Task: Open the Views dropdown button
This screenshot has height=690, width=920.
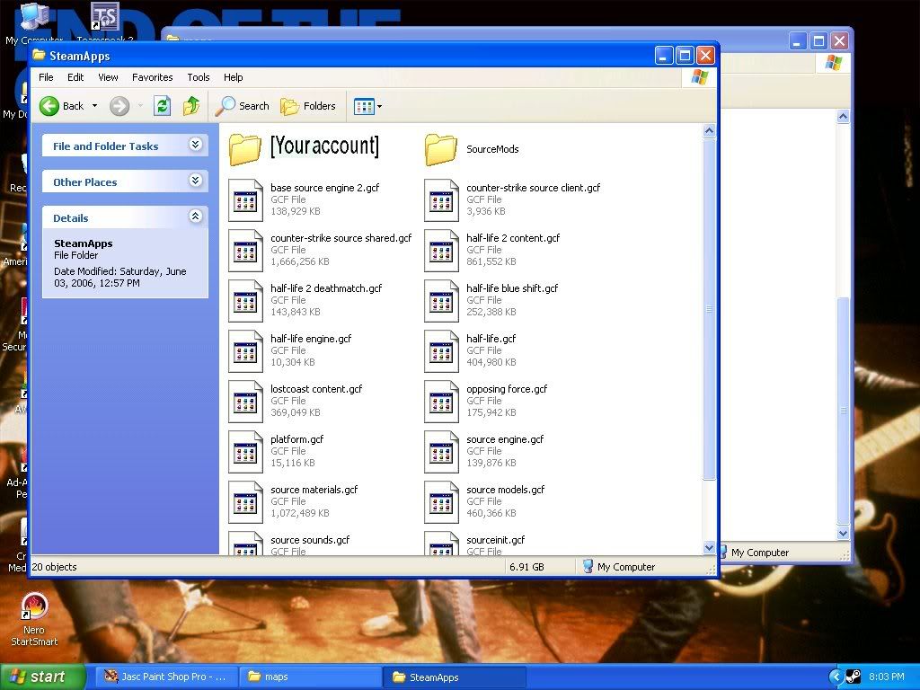Action: point(367,106)
